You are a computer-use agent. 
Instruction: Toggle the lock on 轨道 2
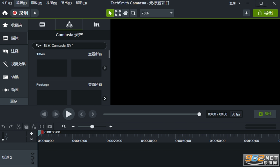[33, 162]
